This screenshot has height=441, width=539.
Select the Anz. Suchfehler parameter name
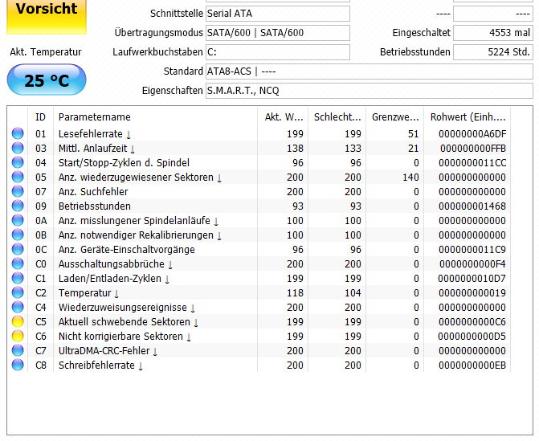93,191
